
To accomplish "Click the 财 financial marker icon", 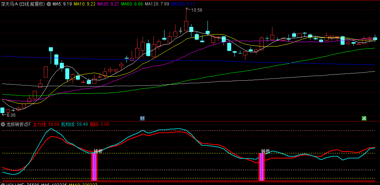I will (142, 118).
